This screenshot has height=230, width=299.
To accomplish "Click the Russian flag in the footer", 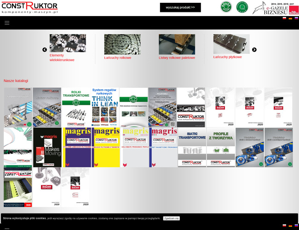I will click(x=296, y=225).
